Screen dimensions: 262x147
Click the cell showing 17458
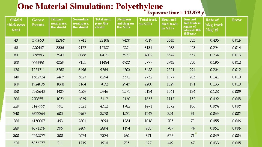coord(104,48)
